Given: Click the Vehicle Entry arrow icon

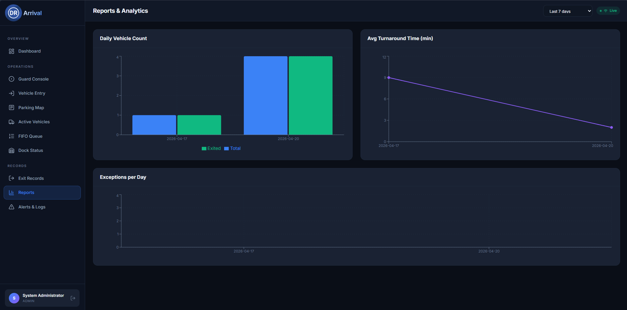Looking at the screenshot, I should click(12, 93).
